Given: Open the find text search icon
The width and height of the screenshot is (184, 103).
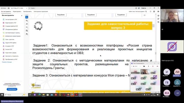Looking at the screenshot, I should pos(146,11).
